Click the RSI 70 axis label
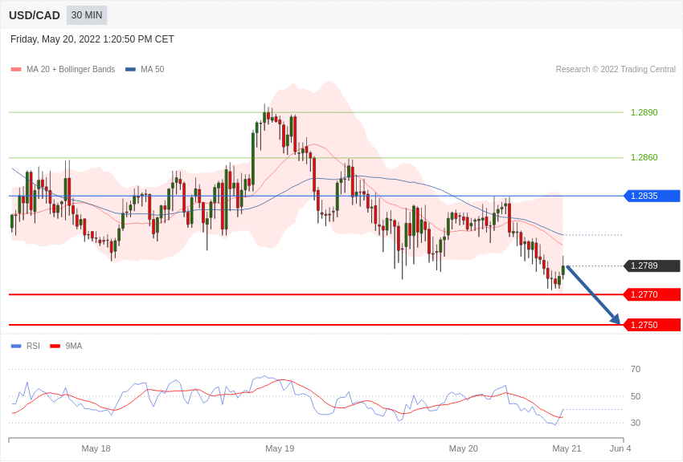Image resolution: width=683 pixels, height=462 pixels. (636, 370)
